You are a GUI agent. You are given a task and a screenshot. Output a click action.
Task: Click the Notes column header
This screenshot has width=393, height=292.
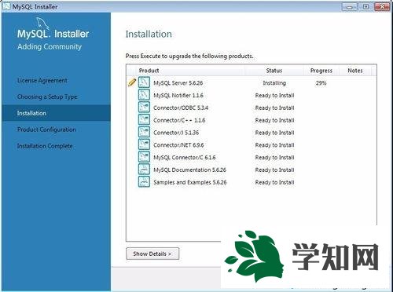point(355,71)
